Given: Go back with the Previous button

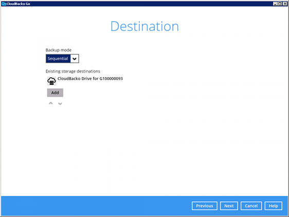Looking at the screenshot, I should point(204,206).
